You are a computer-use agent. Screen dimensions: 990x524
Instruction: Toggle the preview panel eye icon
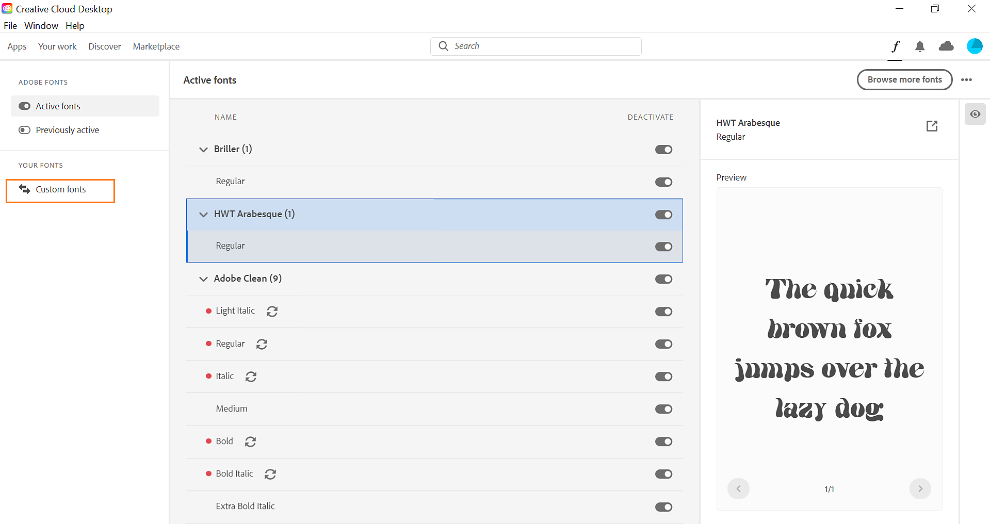click(975, 114)
